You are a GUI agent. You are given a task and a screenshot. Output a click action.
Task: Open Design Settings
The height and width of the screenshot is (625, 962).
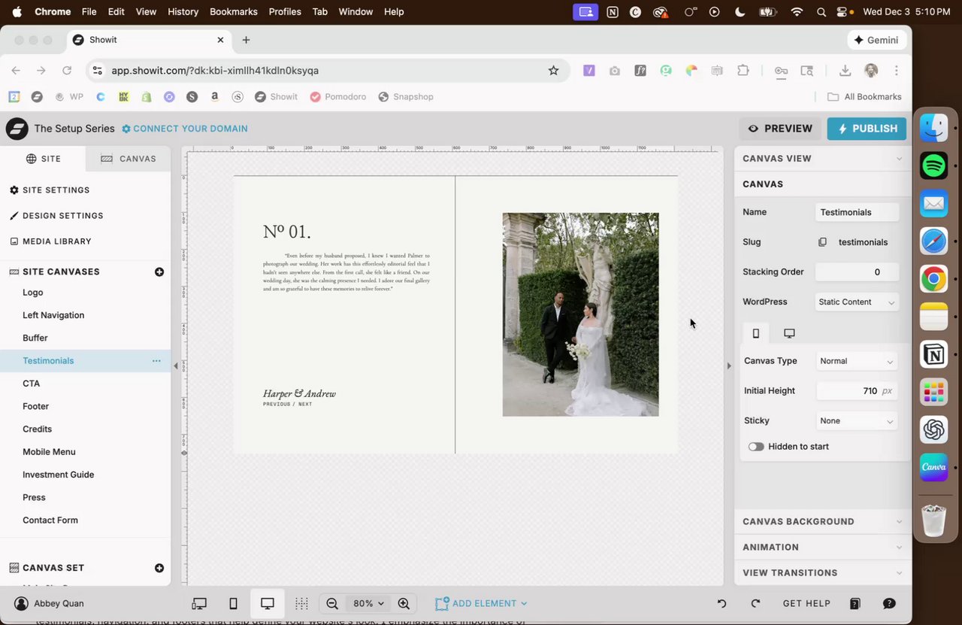(56, 216)
